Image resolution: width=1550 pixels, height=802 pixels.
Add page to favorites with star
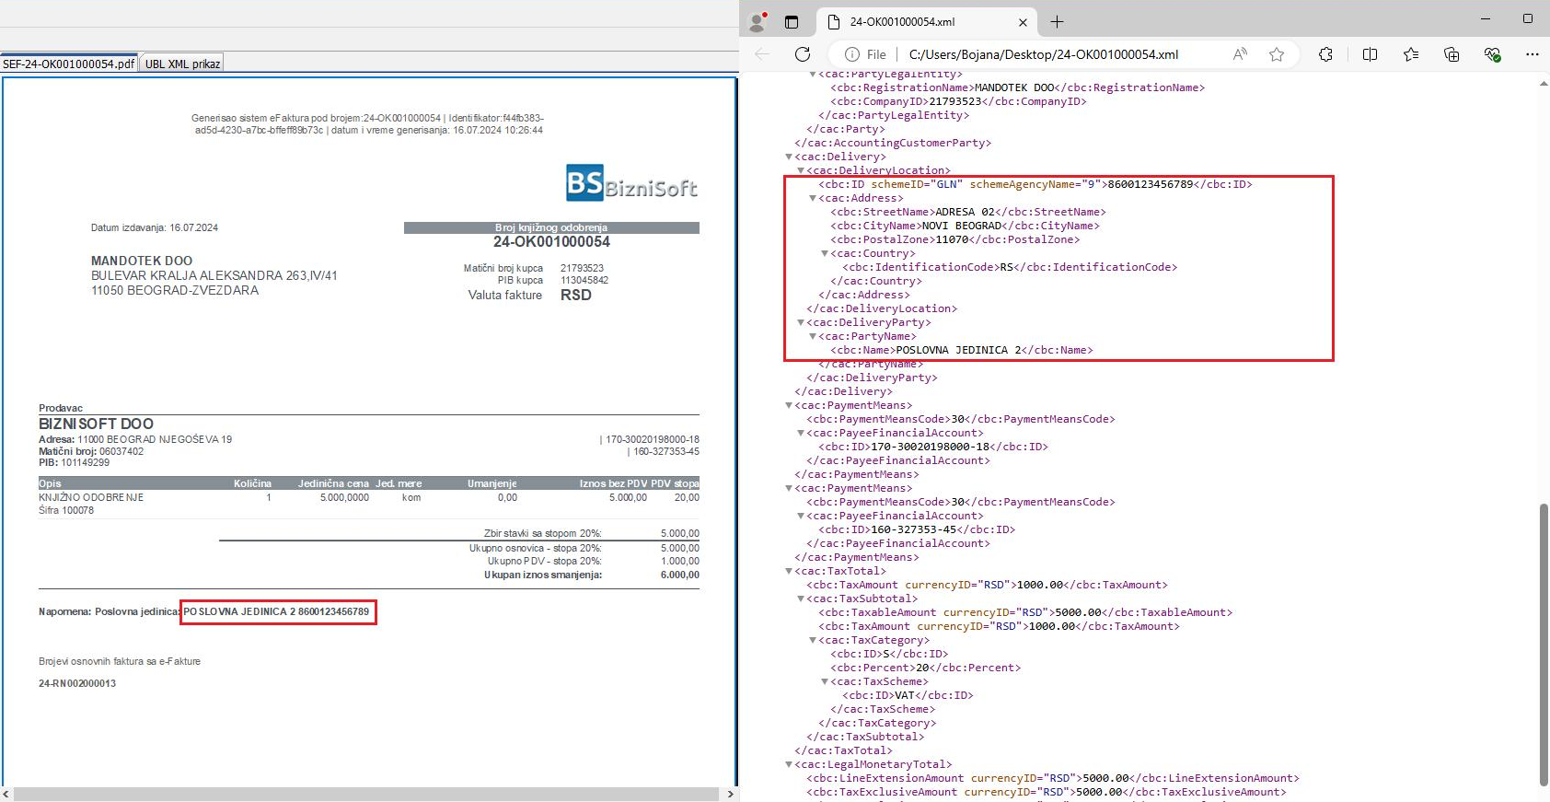pos(1277,54)
